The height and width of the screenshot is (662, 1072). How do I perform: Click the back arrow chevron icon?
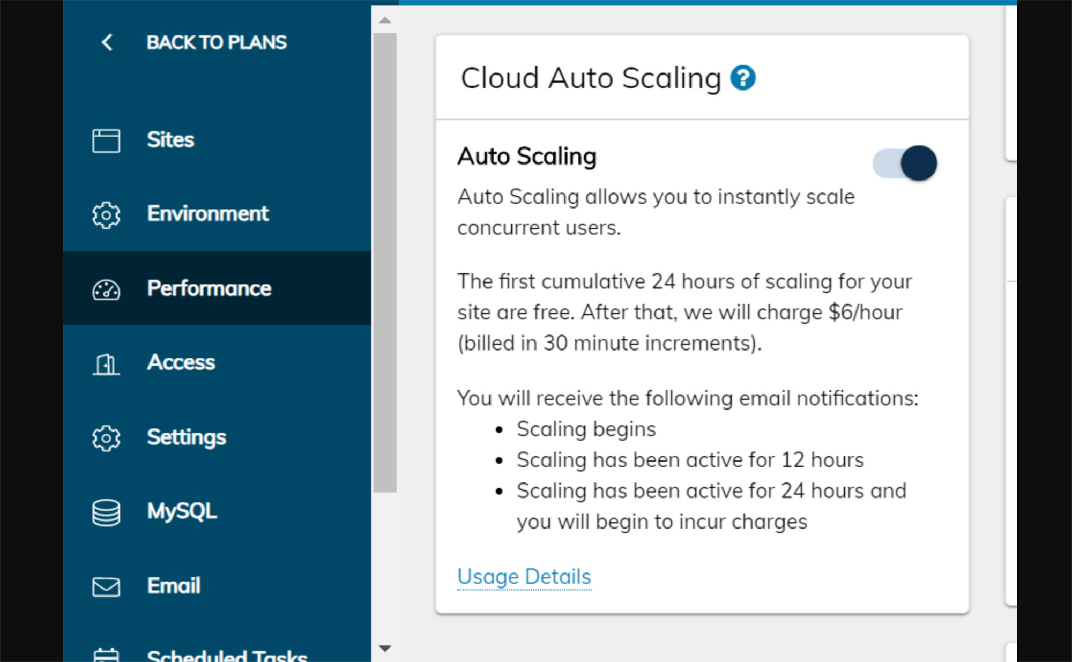pyautogui.click(x=107, y=42)
